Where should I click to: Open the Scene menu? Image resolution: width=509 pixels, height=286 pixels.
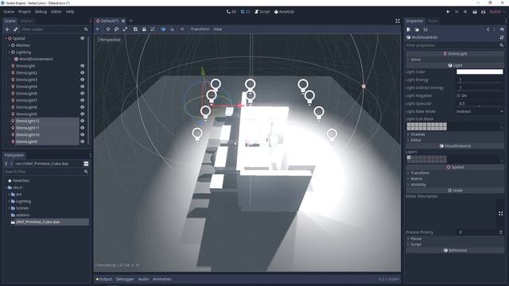pyautogui.click(x=9, y=12)
